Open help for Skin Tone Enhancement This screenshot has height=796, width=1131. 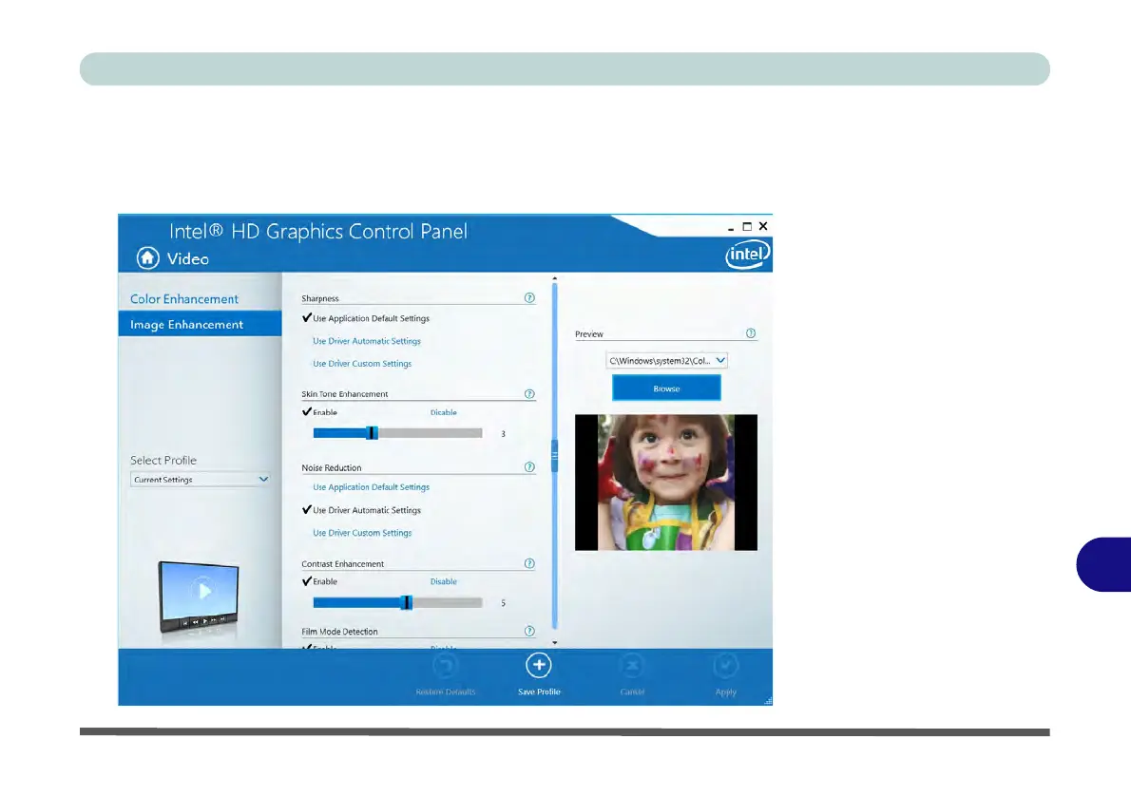pyautogui.click(x=529, y=393)
